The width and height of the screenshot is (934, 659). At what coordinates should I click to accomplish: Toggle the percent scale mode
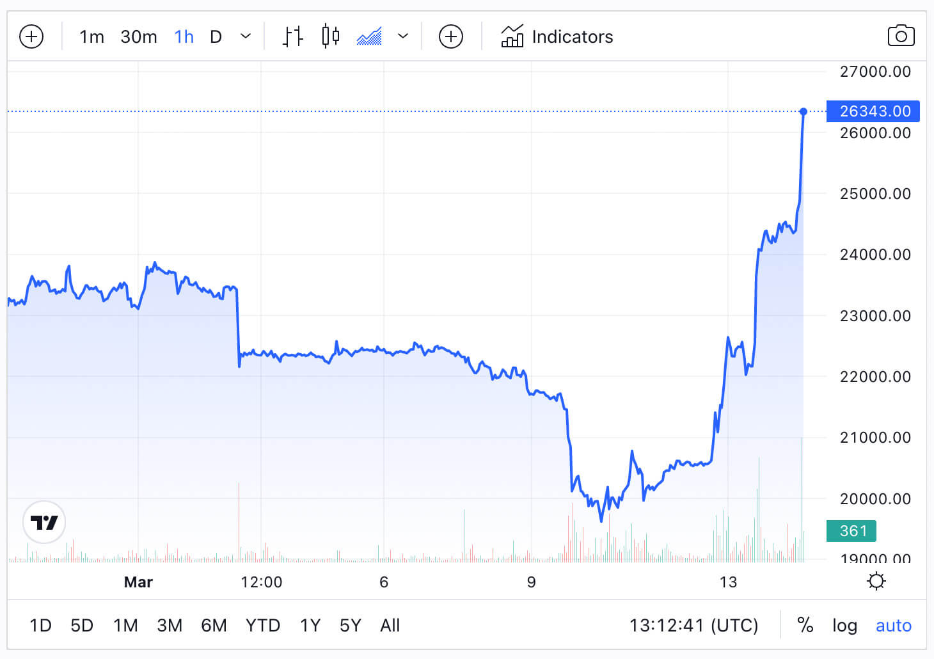pos(805,625)
